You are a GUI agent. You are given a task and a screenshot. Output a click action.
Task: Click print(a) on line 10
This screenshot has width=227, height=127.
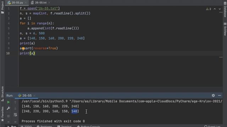(x=27, y=53)
